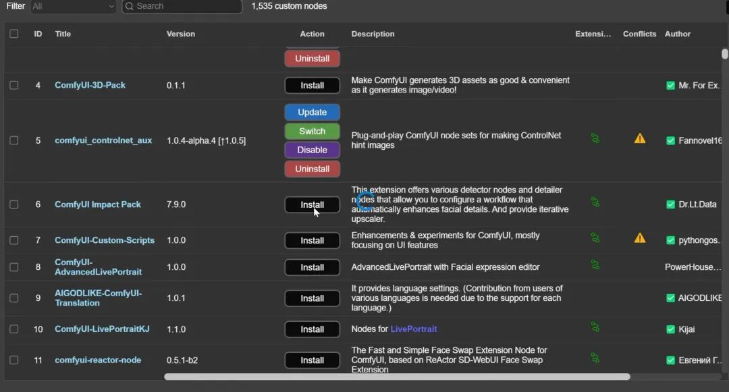Viewport: 729px width, 392px height.
Task: Install the ComfyUI Impact Pack
Action: point(313,205)
